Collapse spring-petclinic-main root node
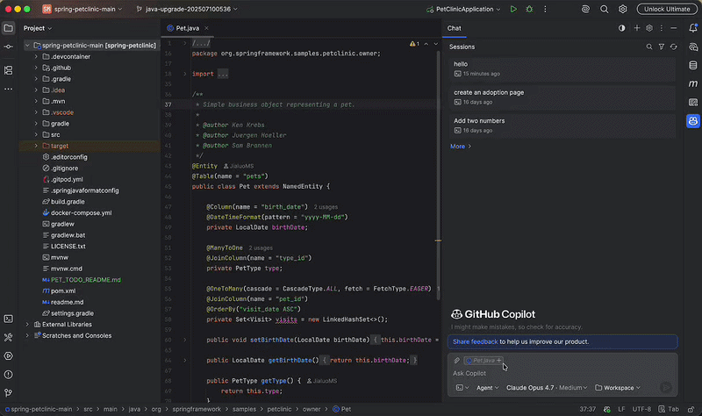 pyautogui.click(x=27, y=46)
